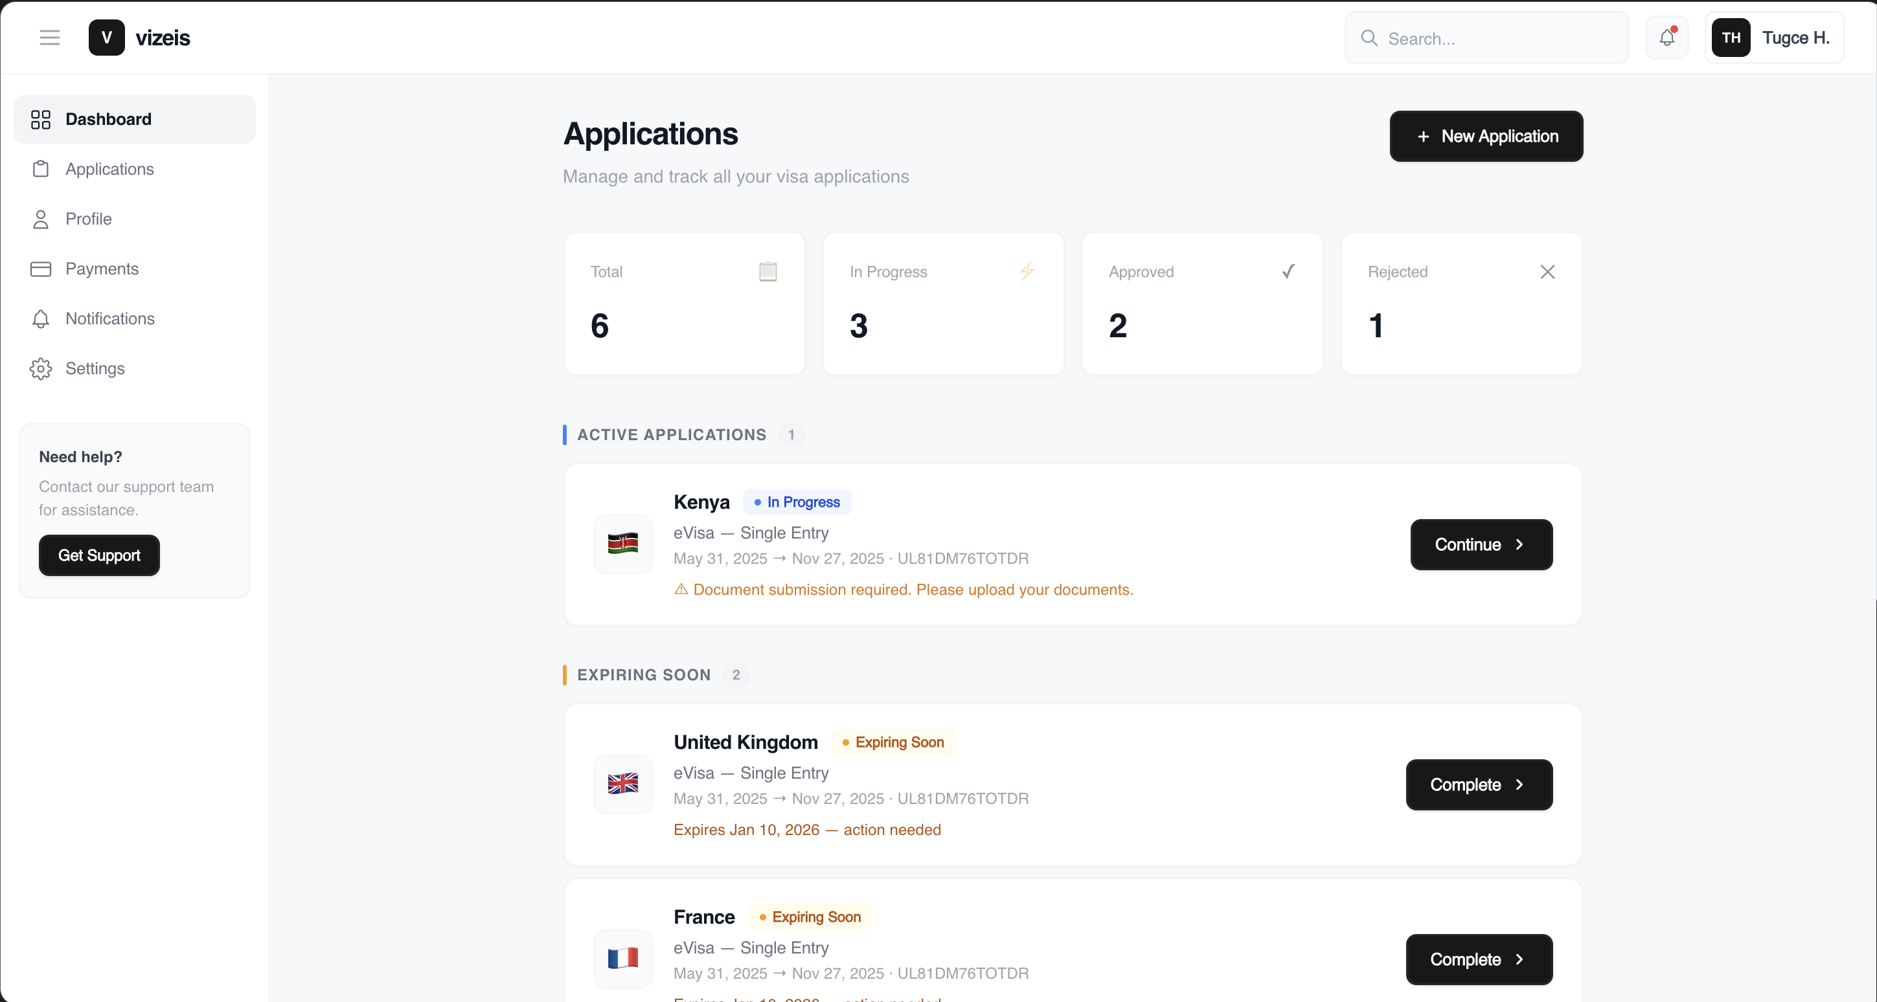The height and width of the screenshot is (1002, 1877).
Task: Open the hamburger navigation menu
Action: (x=49, y=37)
